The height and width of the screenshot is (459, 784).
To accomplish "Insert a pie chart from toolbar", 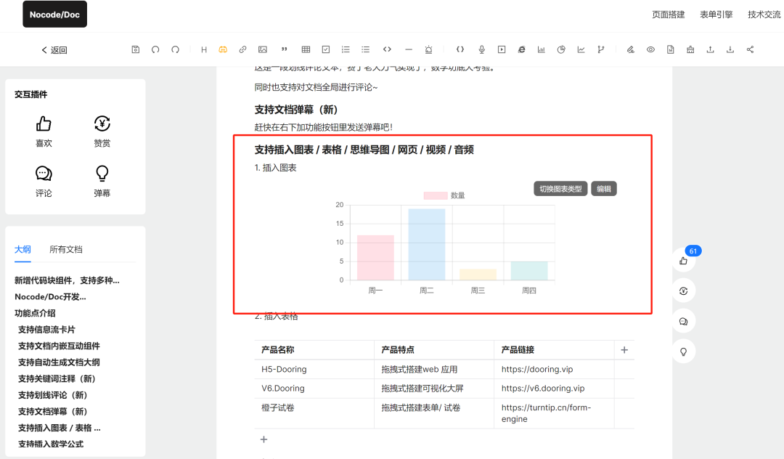I will (561, 49).
